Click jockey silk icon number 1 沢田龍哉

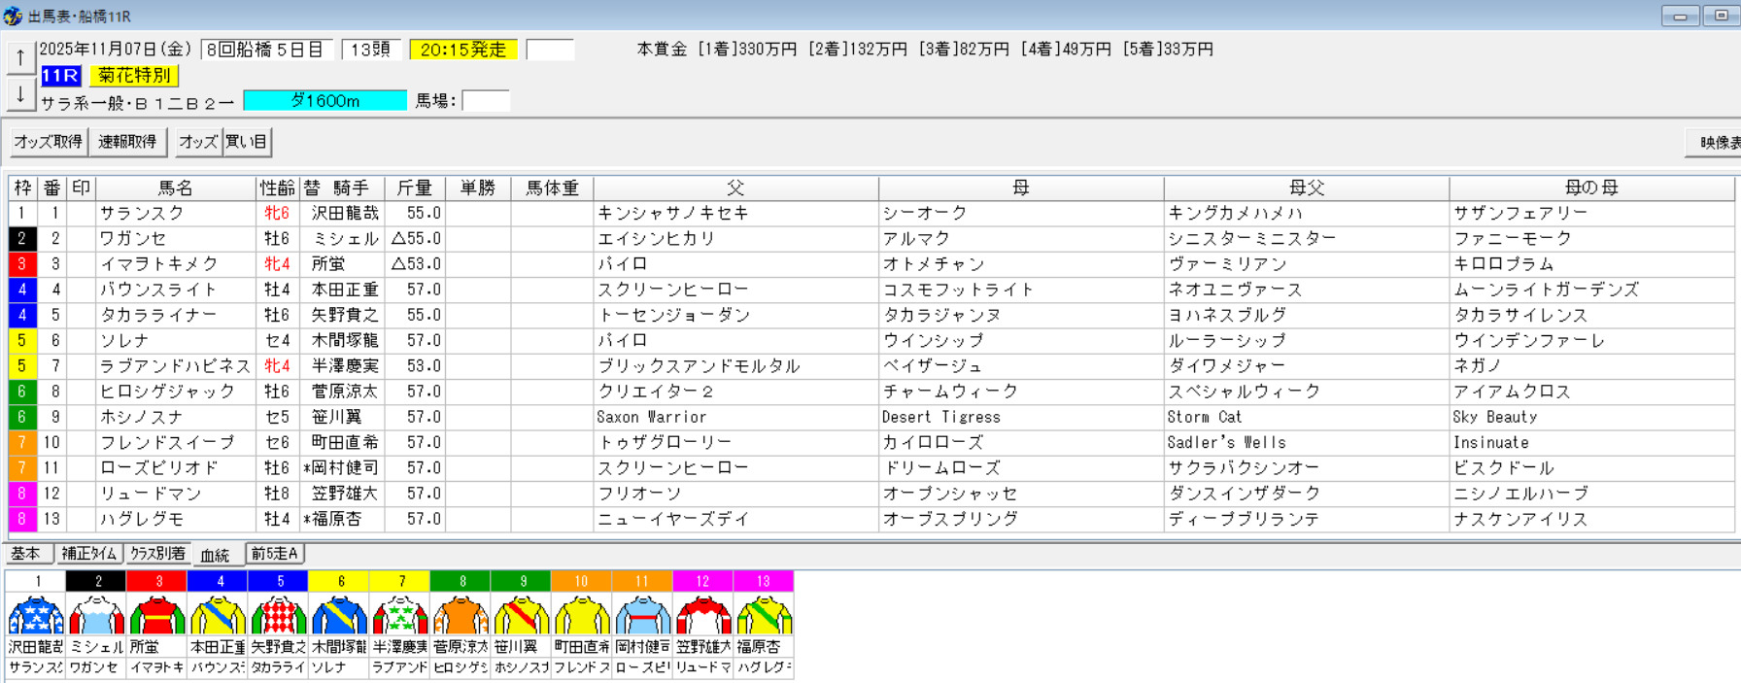36,616
